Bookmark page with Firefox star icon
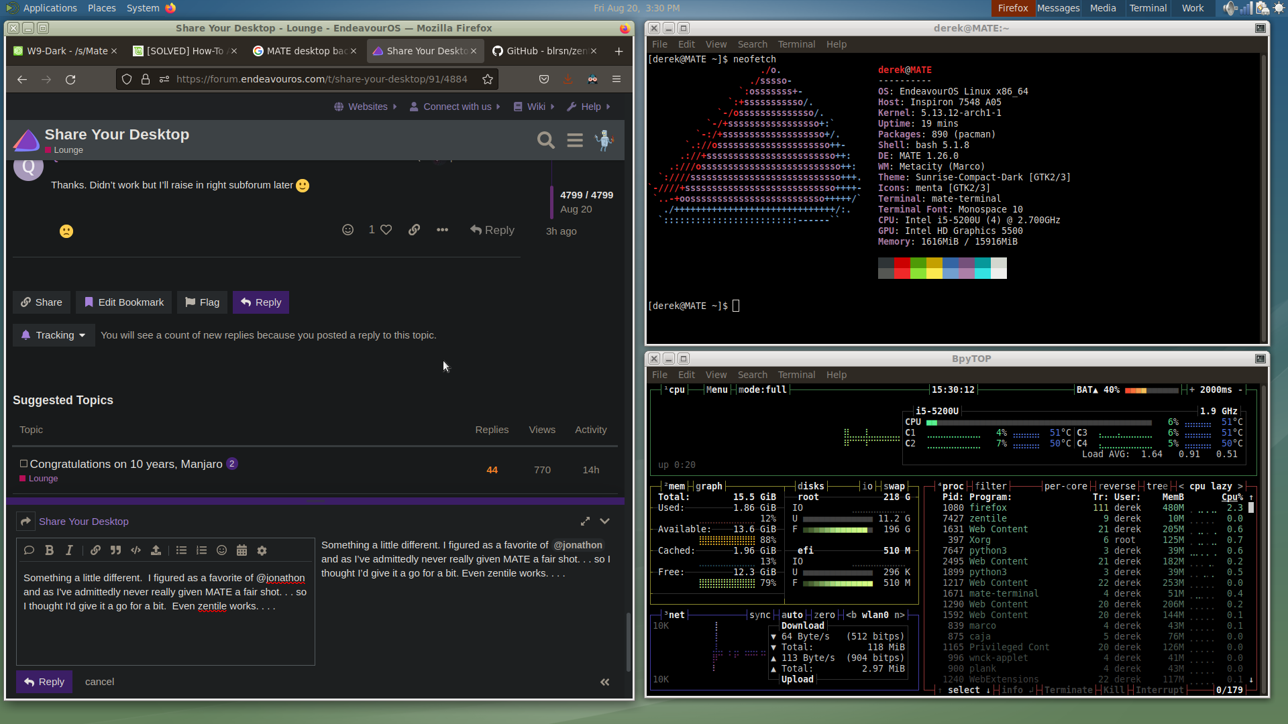 [x=488, y=79]
